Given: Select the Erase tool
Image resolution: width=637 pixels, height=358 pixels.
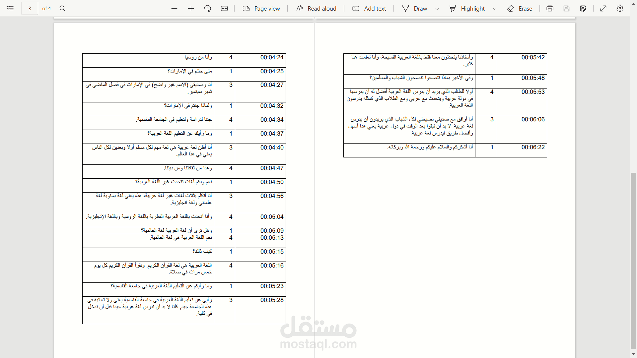Looking at the screenshot, I should 520,9.
